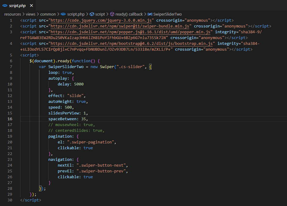Click the symbol icon before "script" breadcrumb
287x206 pixels.
point(91,14)
